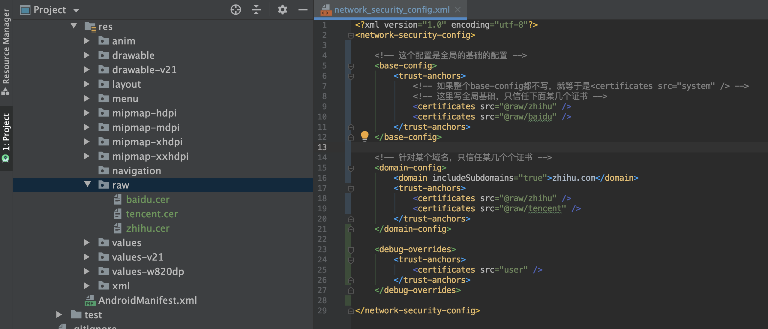Image resolution: width=768 pixels, height=329 pixels.
Task: Expand the drawable folder
Action: [x=87, y=55]
